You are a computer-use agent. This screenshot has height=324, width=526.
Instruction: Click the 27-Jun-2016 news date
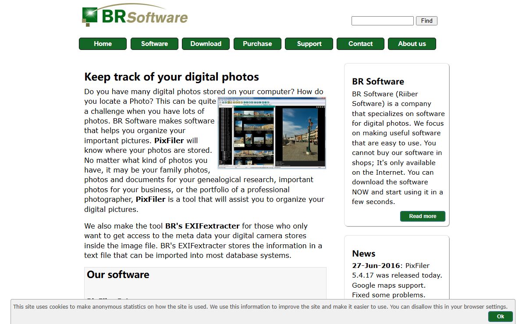point(376,265)
